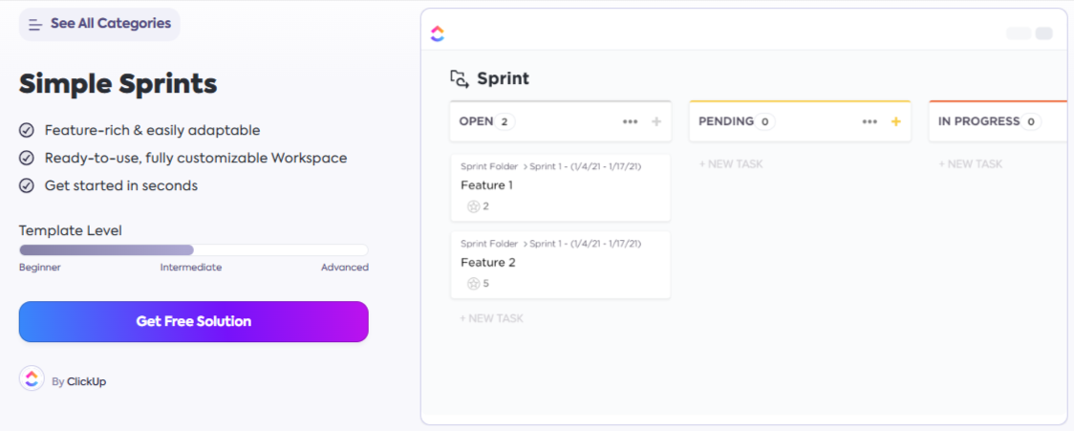Click the Template Level progress bar
The image size is (1074, 431).
[193, 250]
